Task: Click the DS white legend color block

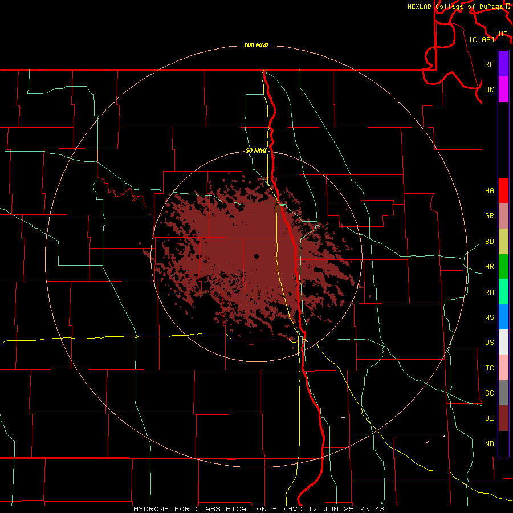Action: (x=503, y=342)
